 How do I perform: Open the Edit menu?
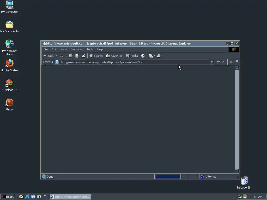pos(54,49)
